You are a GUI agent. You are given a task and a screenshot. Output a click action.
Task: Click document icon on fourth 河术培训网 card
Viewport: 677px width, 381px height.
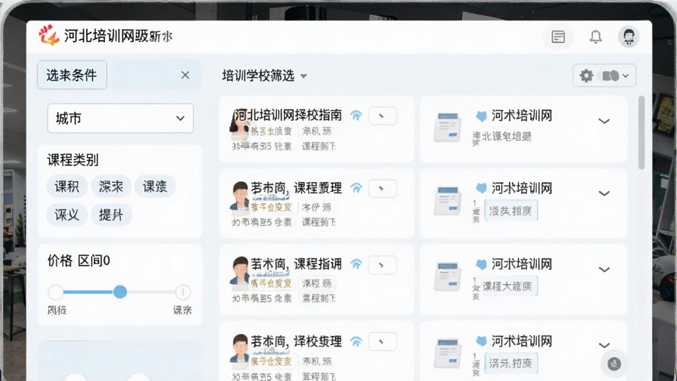click(448, 353)
